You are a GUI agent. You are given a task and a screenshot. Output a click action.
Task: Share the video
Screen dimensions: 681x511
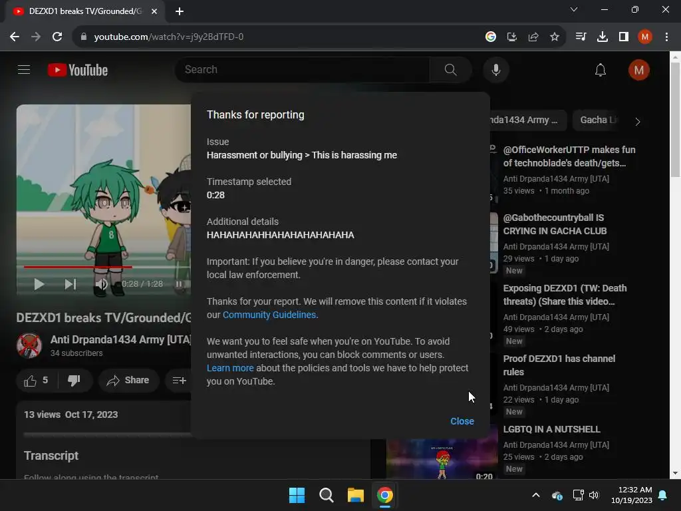tap(128, 381)
